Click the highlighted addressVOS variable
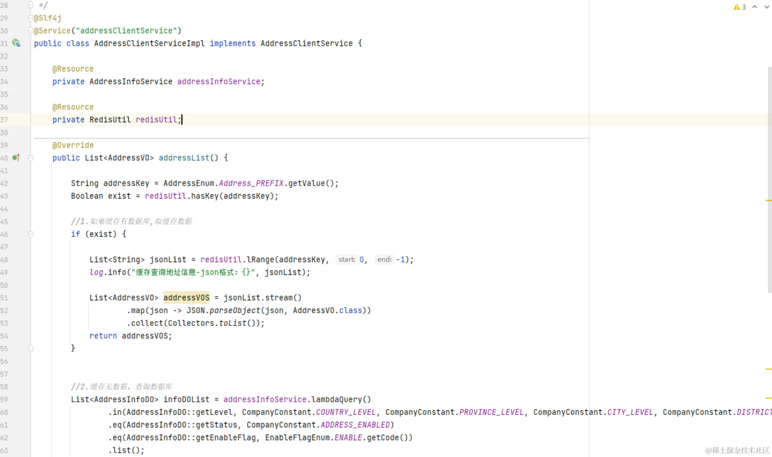The image size is (772, 457). 186,298
